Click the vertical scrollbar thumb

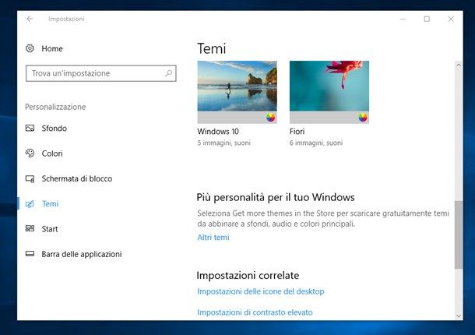click(x=459, y=235)
